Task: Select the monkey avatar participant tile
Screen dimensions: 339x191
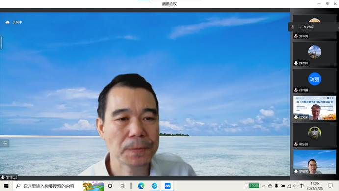Action: [x=314, y=135]
